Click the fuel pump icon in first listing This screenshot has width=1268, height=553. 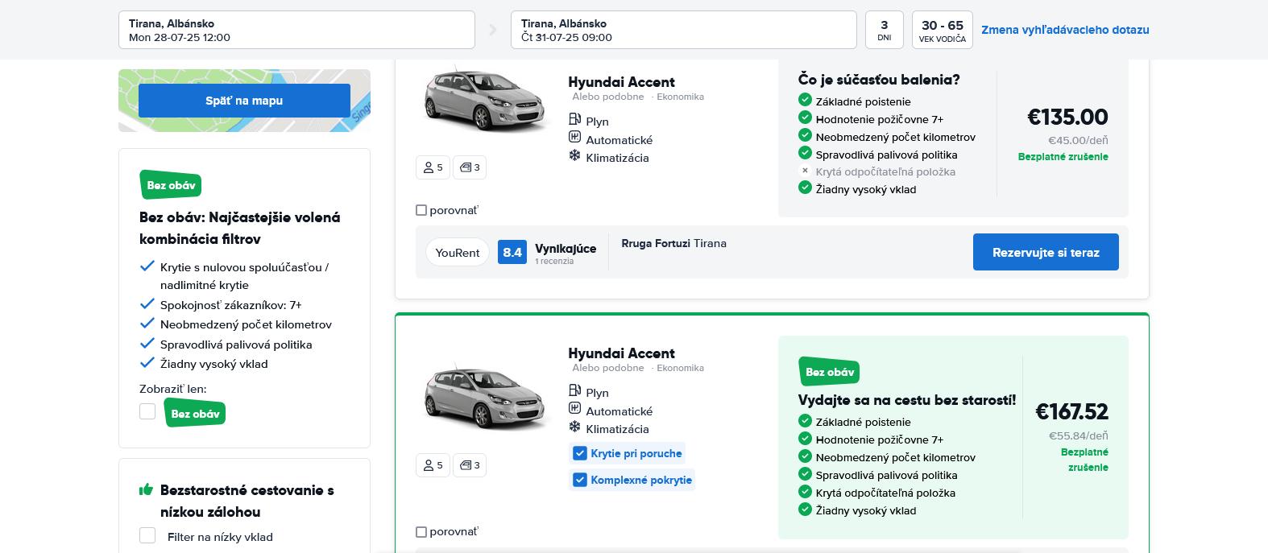574,120
